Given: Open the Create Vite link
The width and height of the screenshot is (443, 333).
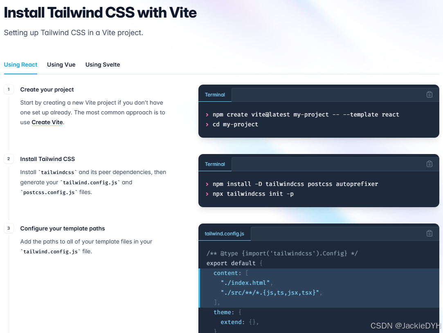Looking at the screenshot, I should pyautogui.click(x=47, y=122).
